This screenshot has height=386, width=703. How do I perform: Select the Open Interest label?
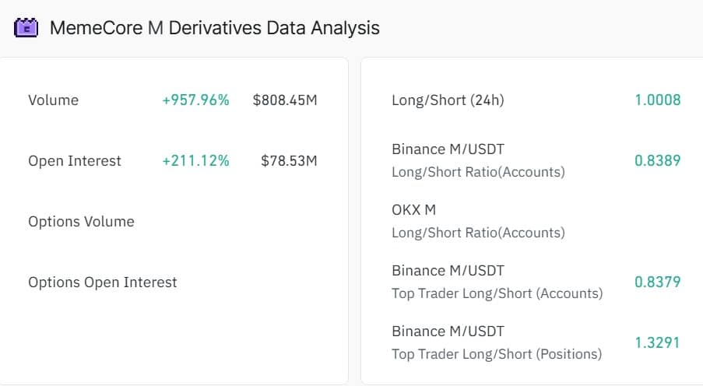click(x=75, y=160)
